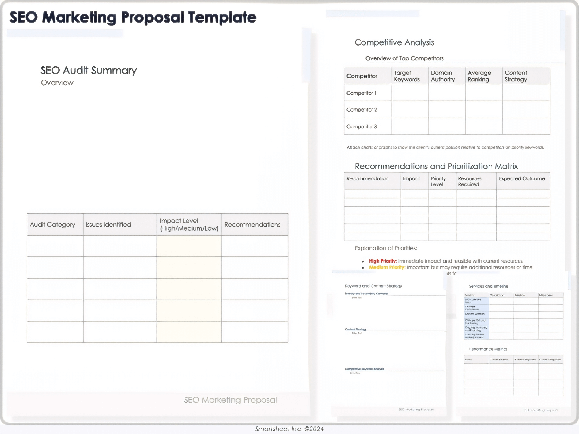
Task: Click the Competitor 1 row label
Action: (x=361, y=93)
